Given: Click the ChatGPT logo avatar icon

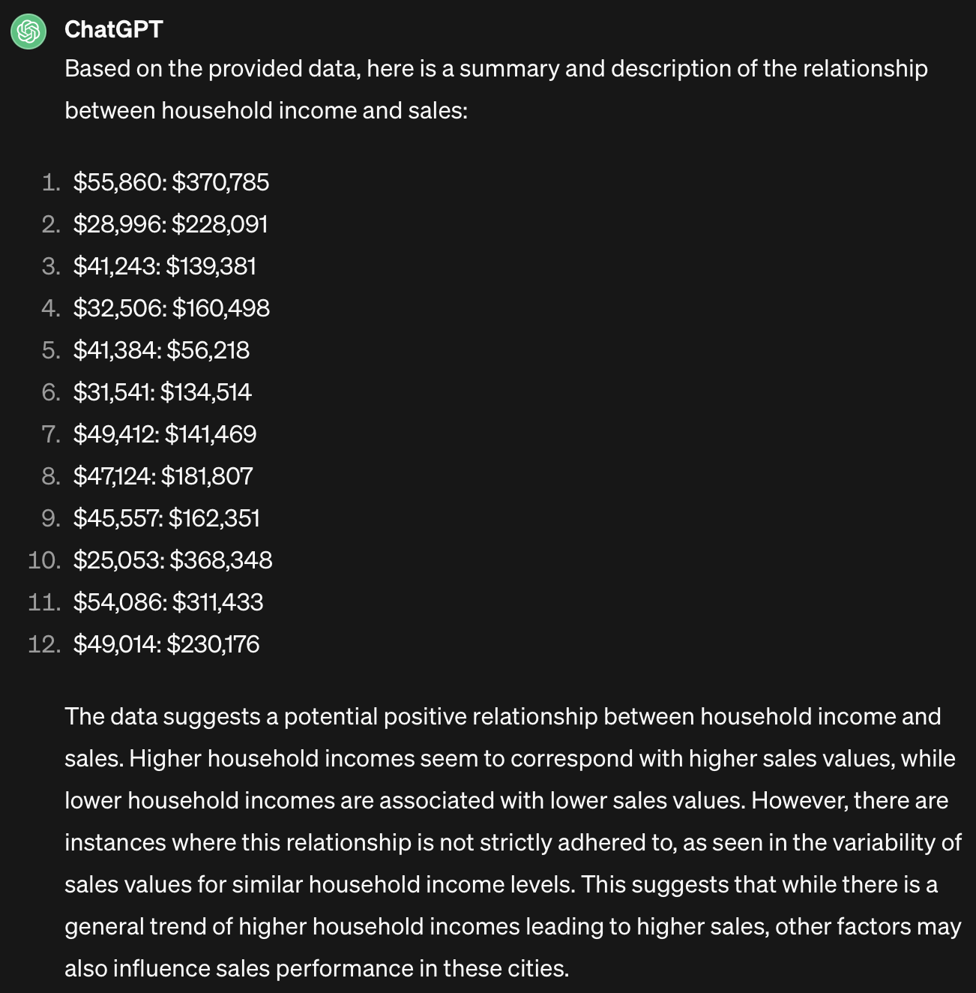Looking at the screenshot, I should coord(28,31).
